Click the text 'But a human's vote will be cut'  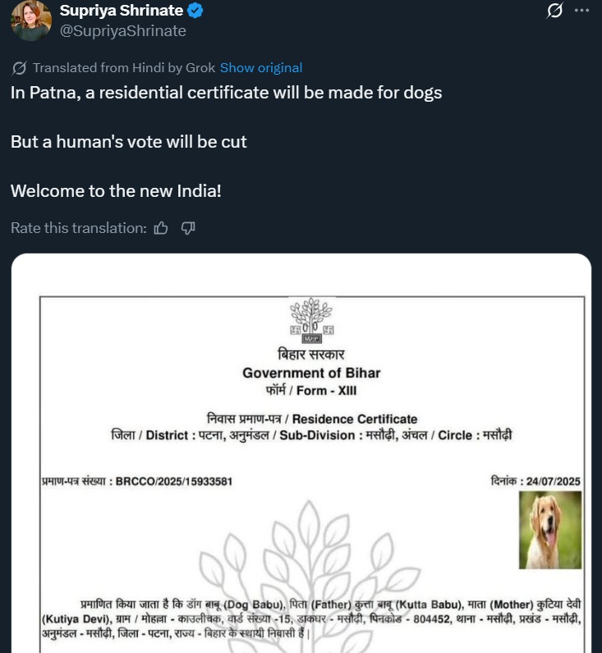(x=129, y=142)
